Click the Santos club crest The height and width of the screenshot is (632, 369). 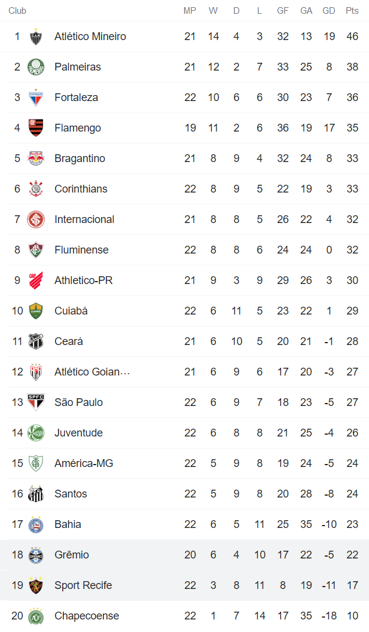click(36, 494)
